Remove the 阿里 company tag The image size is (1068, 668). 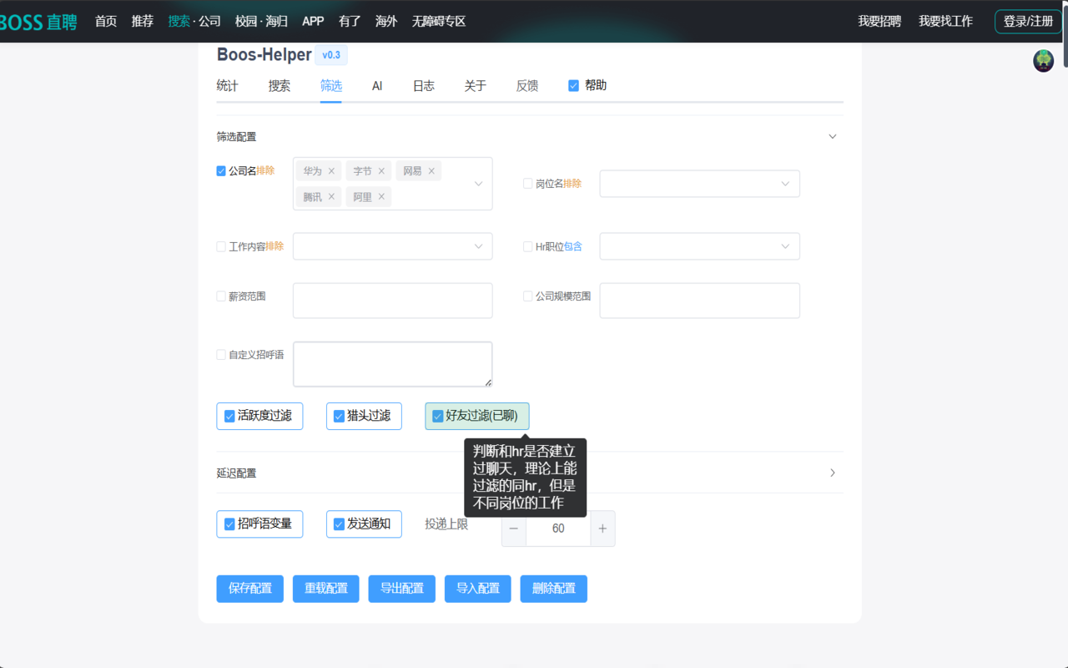(383, 196)
